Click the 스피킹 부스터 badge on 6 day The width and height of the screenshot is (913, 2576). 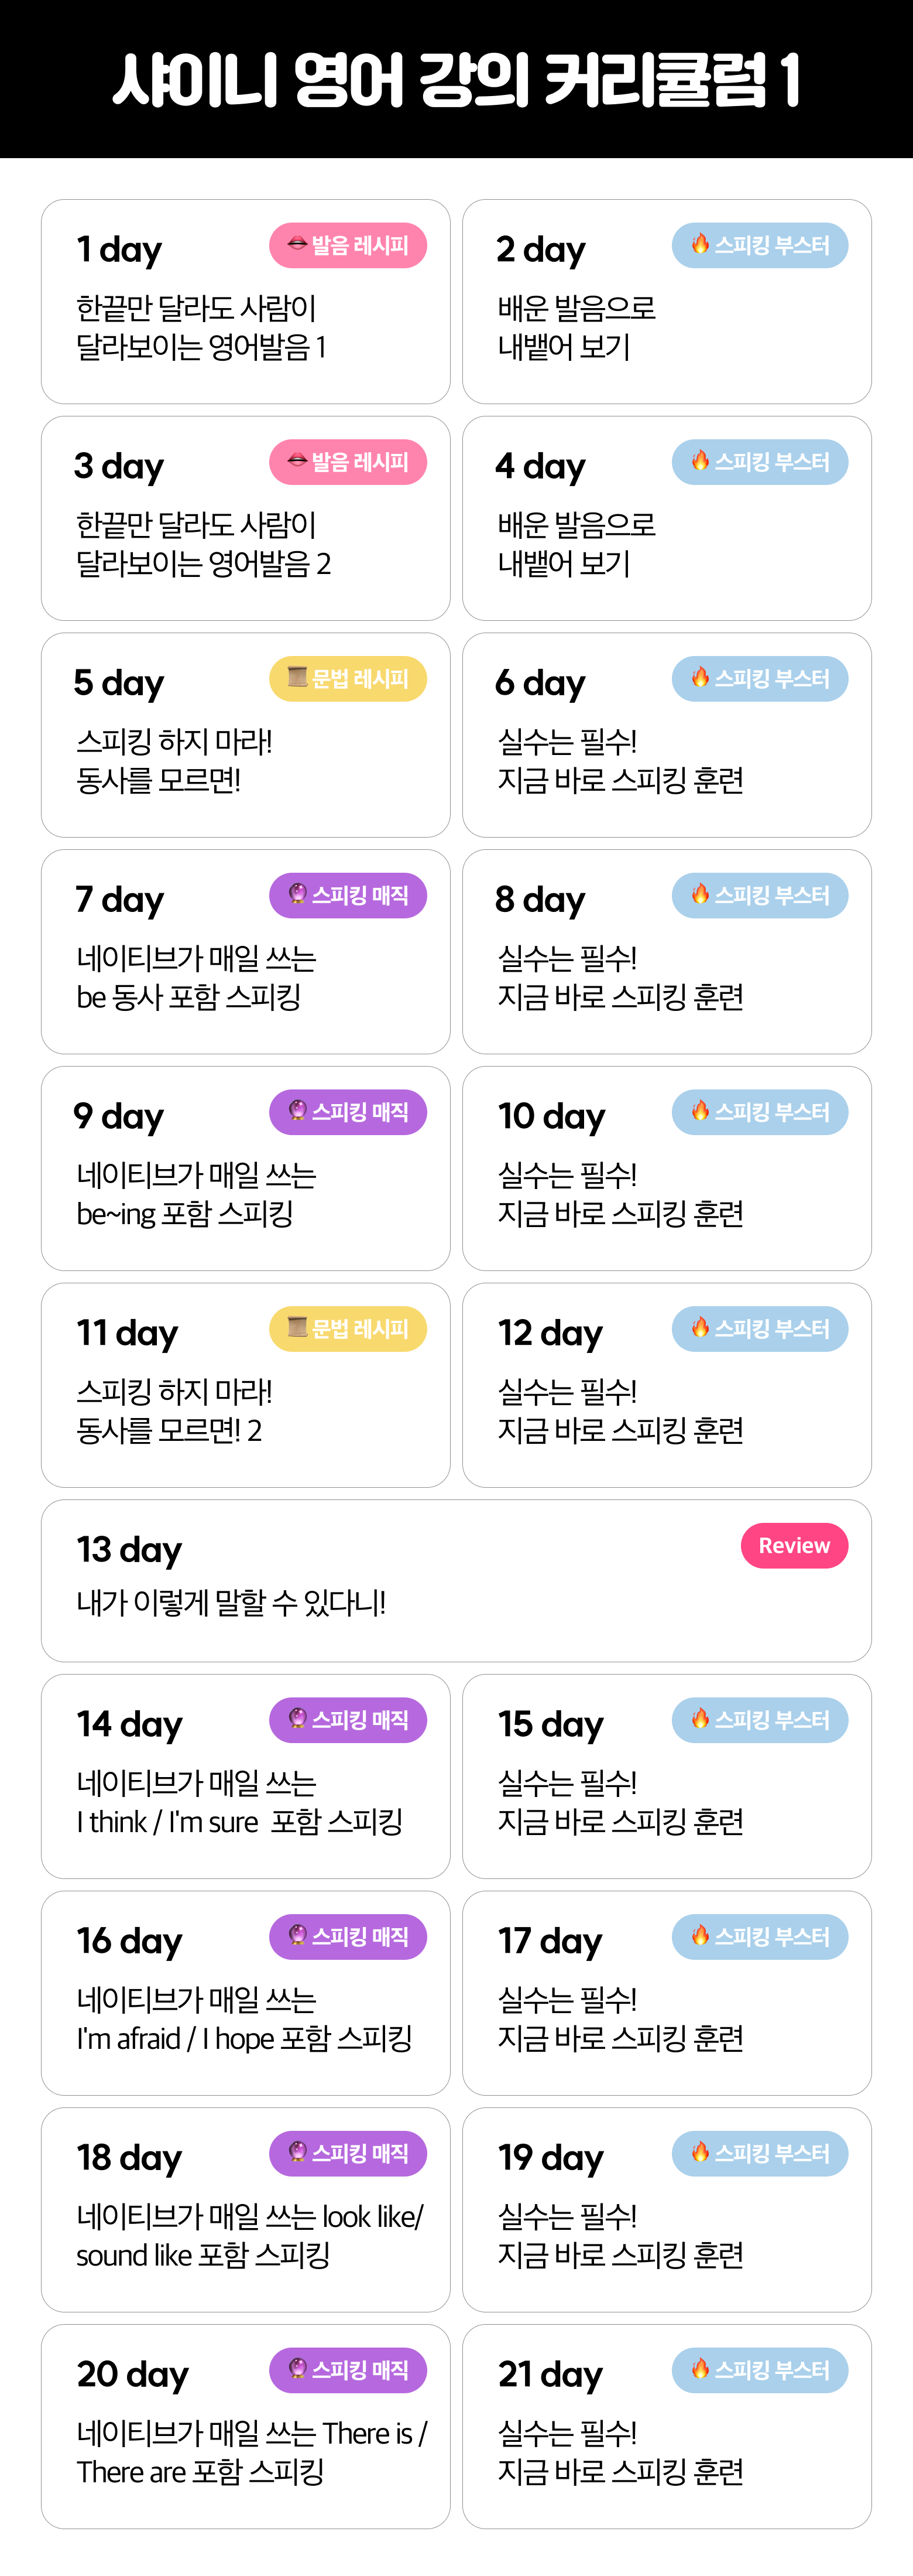[759, 679]
